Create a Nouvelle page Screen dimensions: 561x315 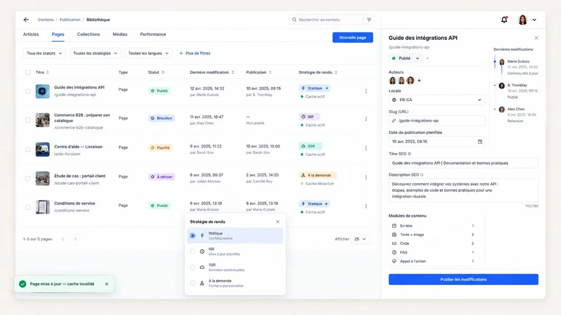pyautogui.click(x=352, y=38)
